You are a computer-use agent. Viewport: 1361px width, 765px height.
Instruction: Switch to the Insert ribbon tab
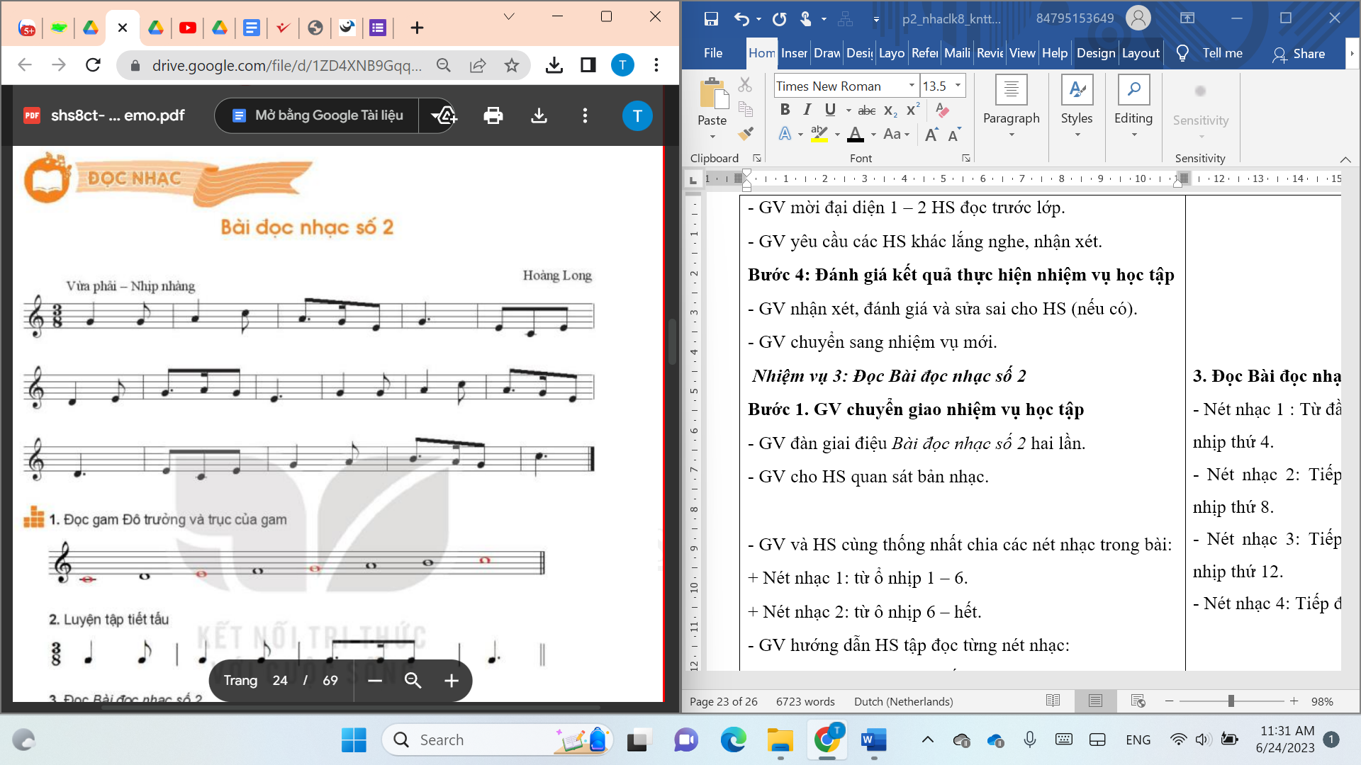794,53
